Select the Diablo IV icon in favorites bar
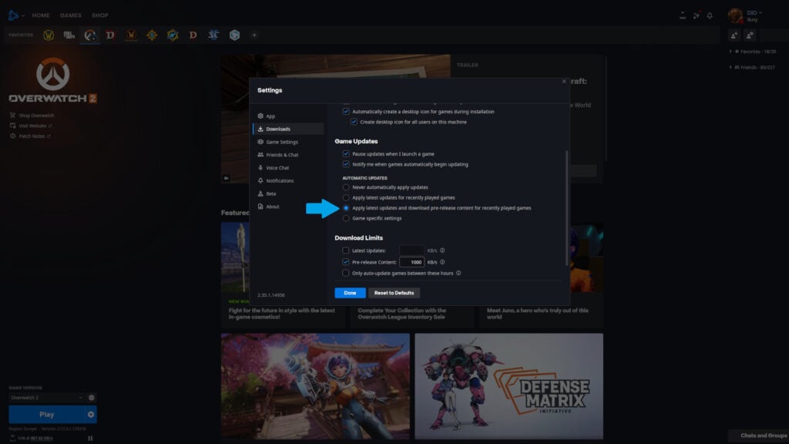 109,35
